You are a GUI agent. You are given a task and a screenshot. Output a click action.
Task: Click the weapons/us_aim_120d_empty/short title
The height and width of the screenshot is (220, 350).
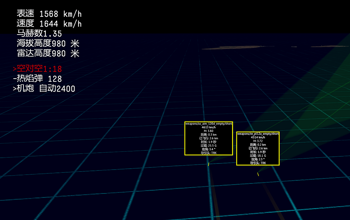click(x=209, y=124)
